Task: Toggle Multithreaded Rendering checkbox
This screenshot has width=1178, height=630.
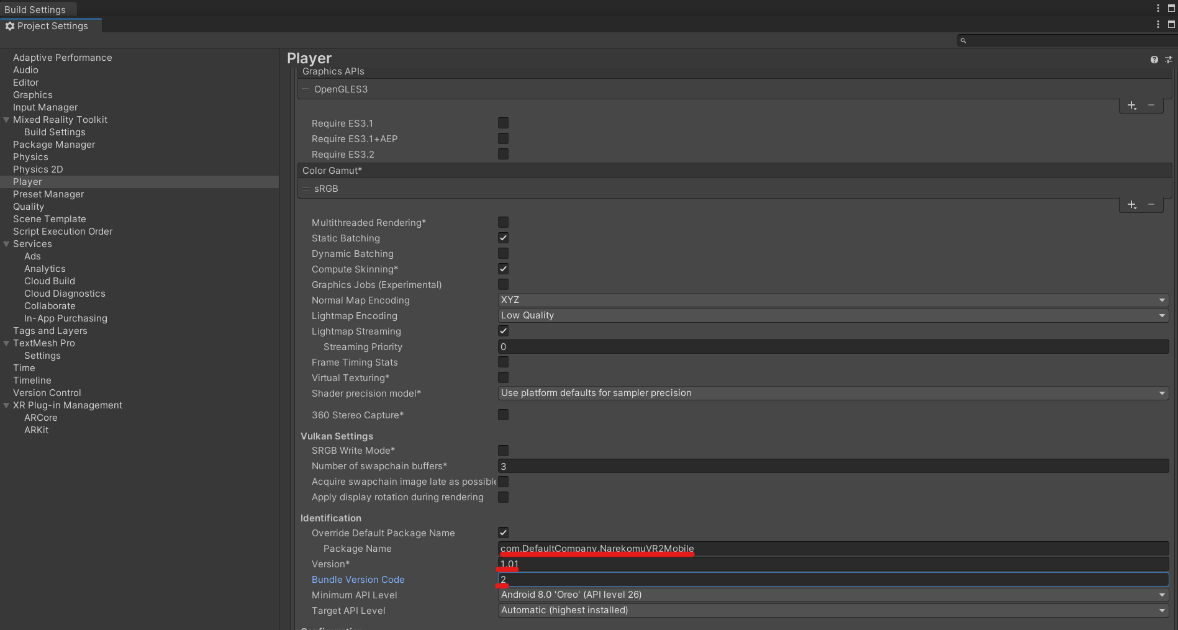Action: [x=503, y=222]
